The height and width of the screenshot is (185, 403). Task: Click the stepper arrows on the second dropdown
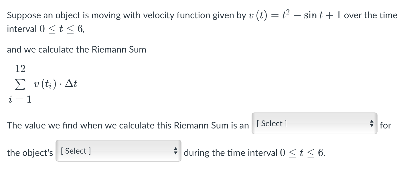pos(175,151)
